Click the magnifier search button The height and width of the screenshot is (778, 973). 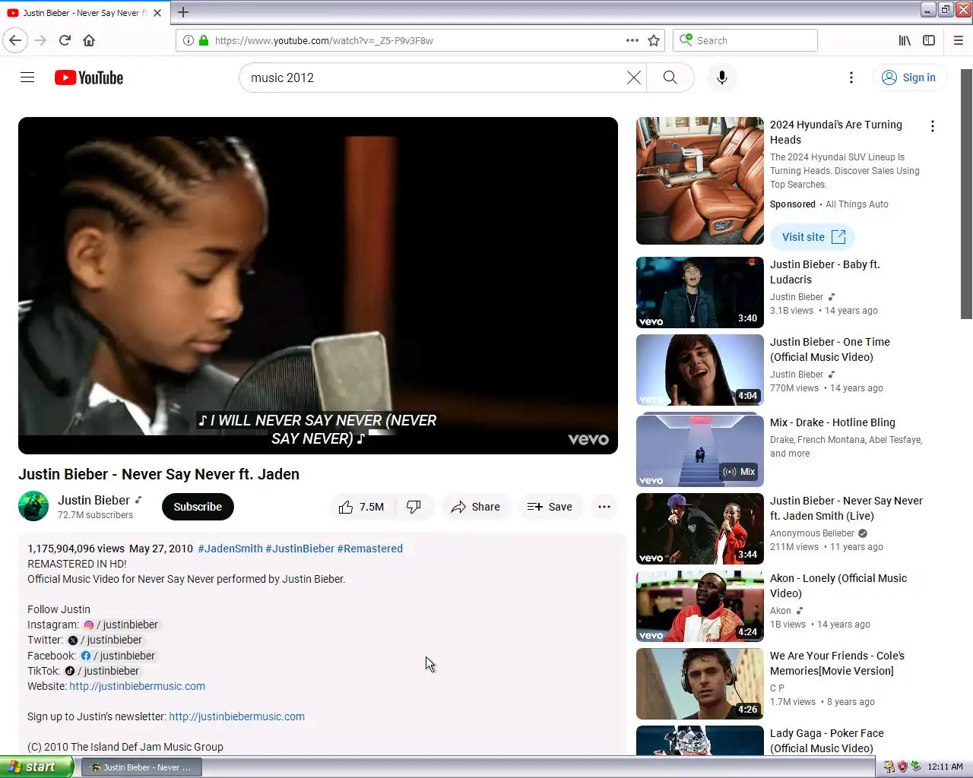tap(670, 77)
